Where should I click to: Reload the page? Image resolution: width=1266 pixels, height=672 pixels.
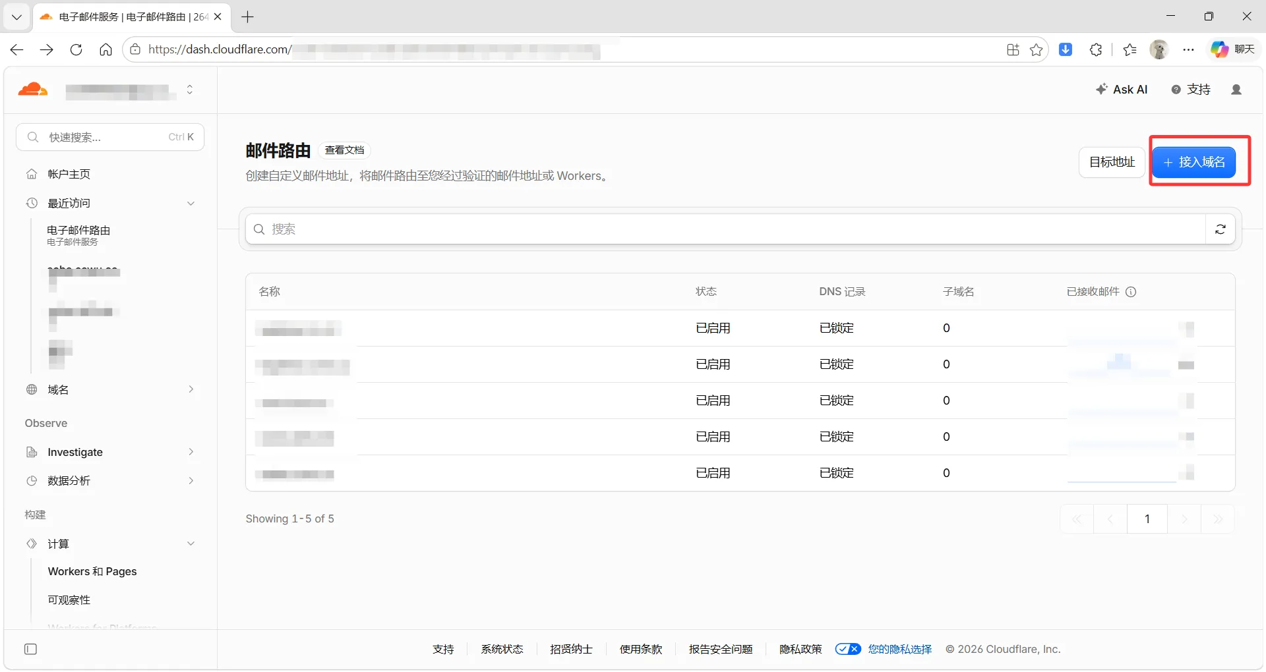[x=76, y=49]
